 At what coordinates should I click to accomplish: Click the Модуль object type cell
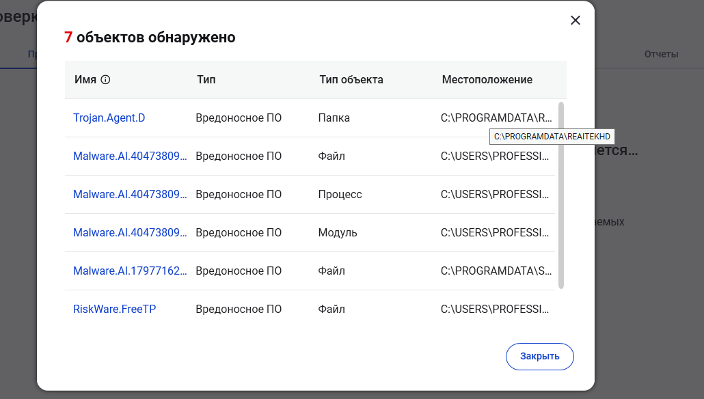pyautogui.click(x=338, y=232)
